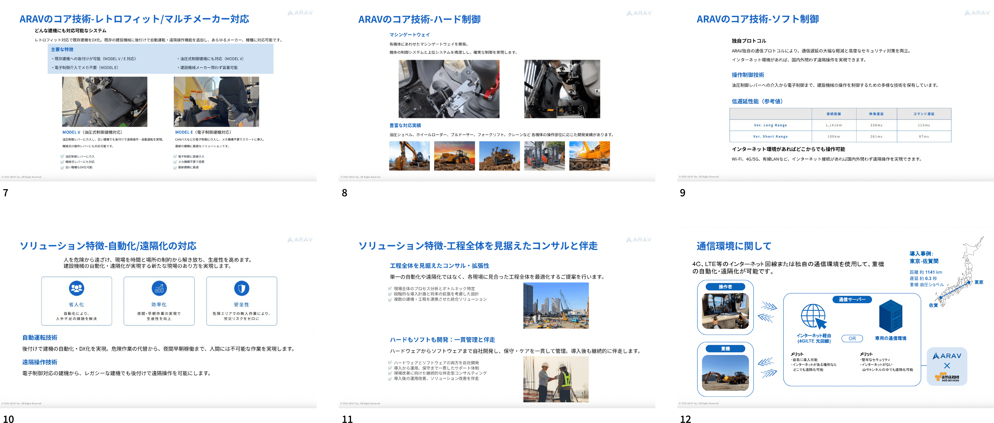This screenshot has width=994, height=423.
Task: Click the blue server rack icon
Action: 890,316
